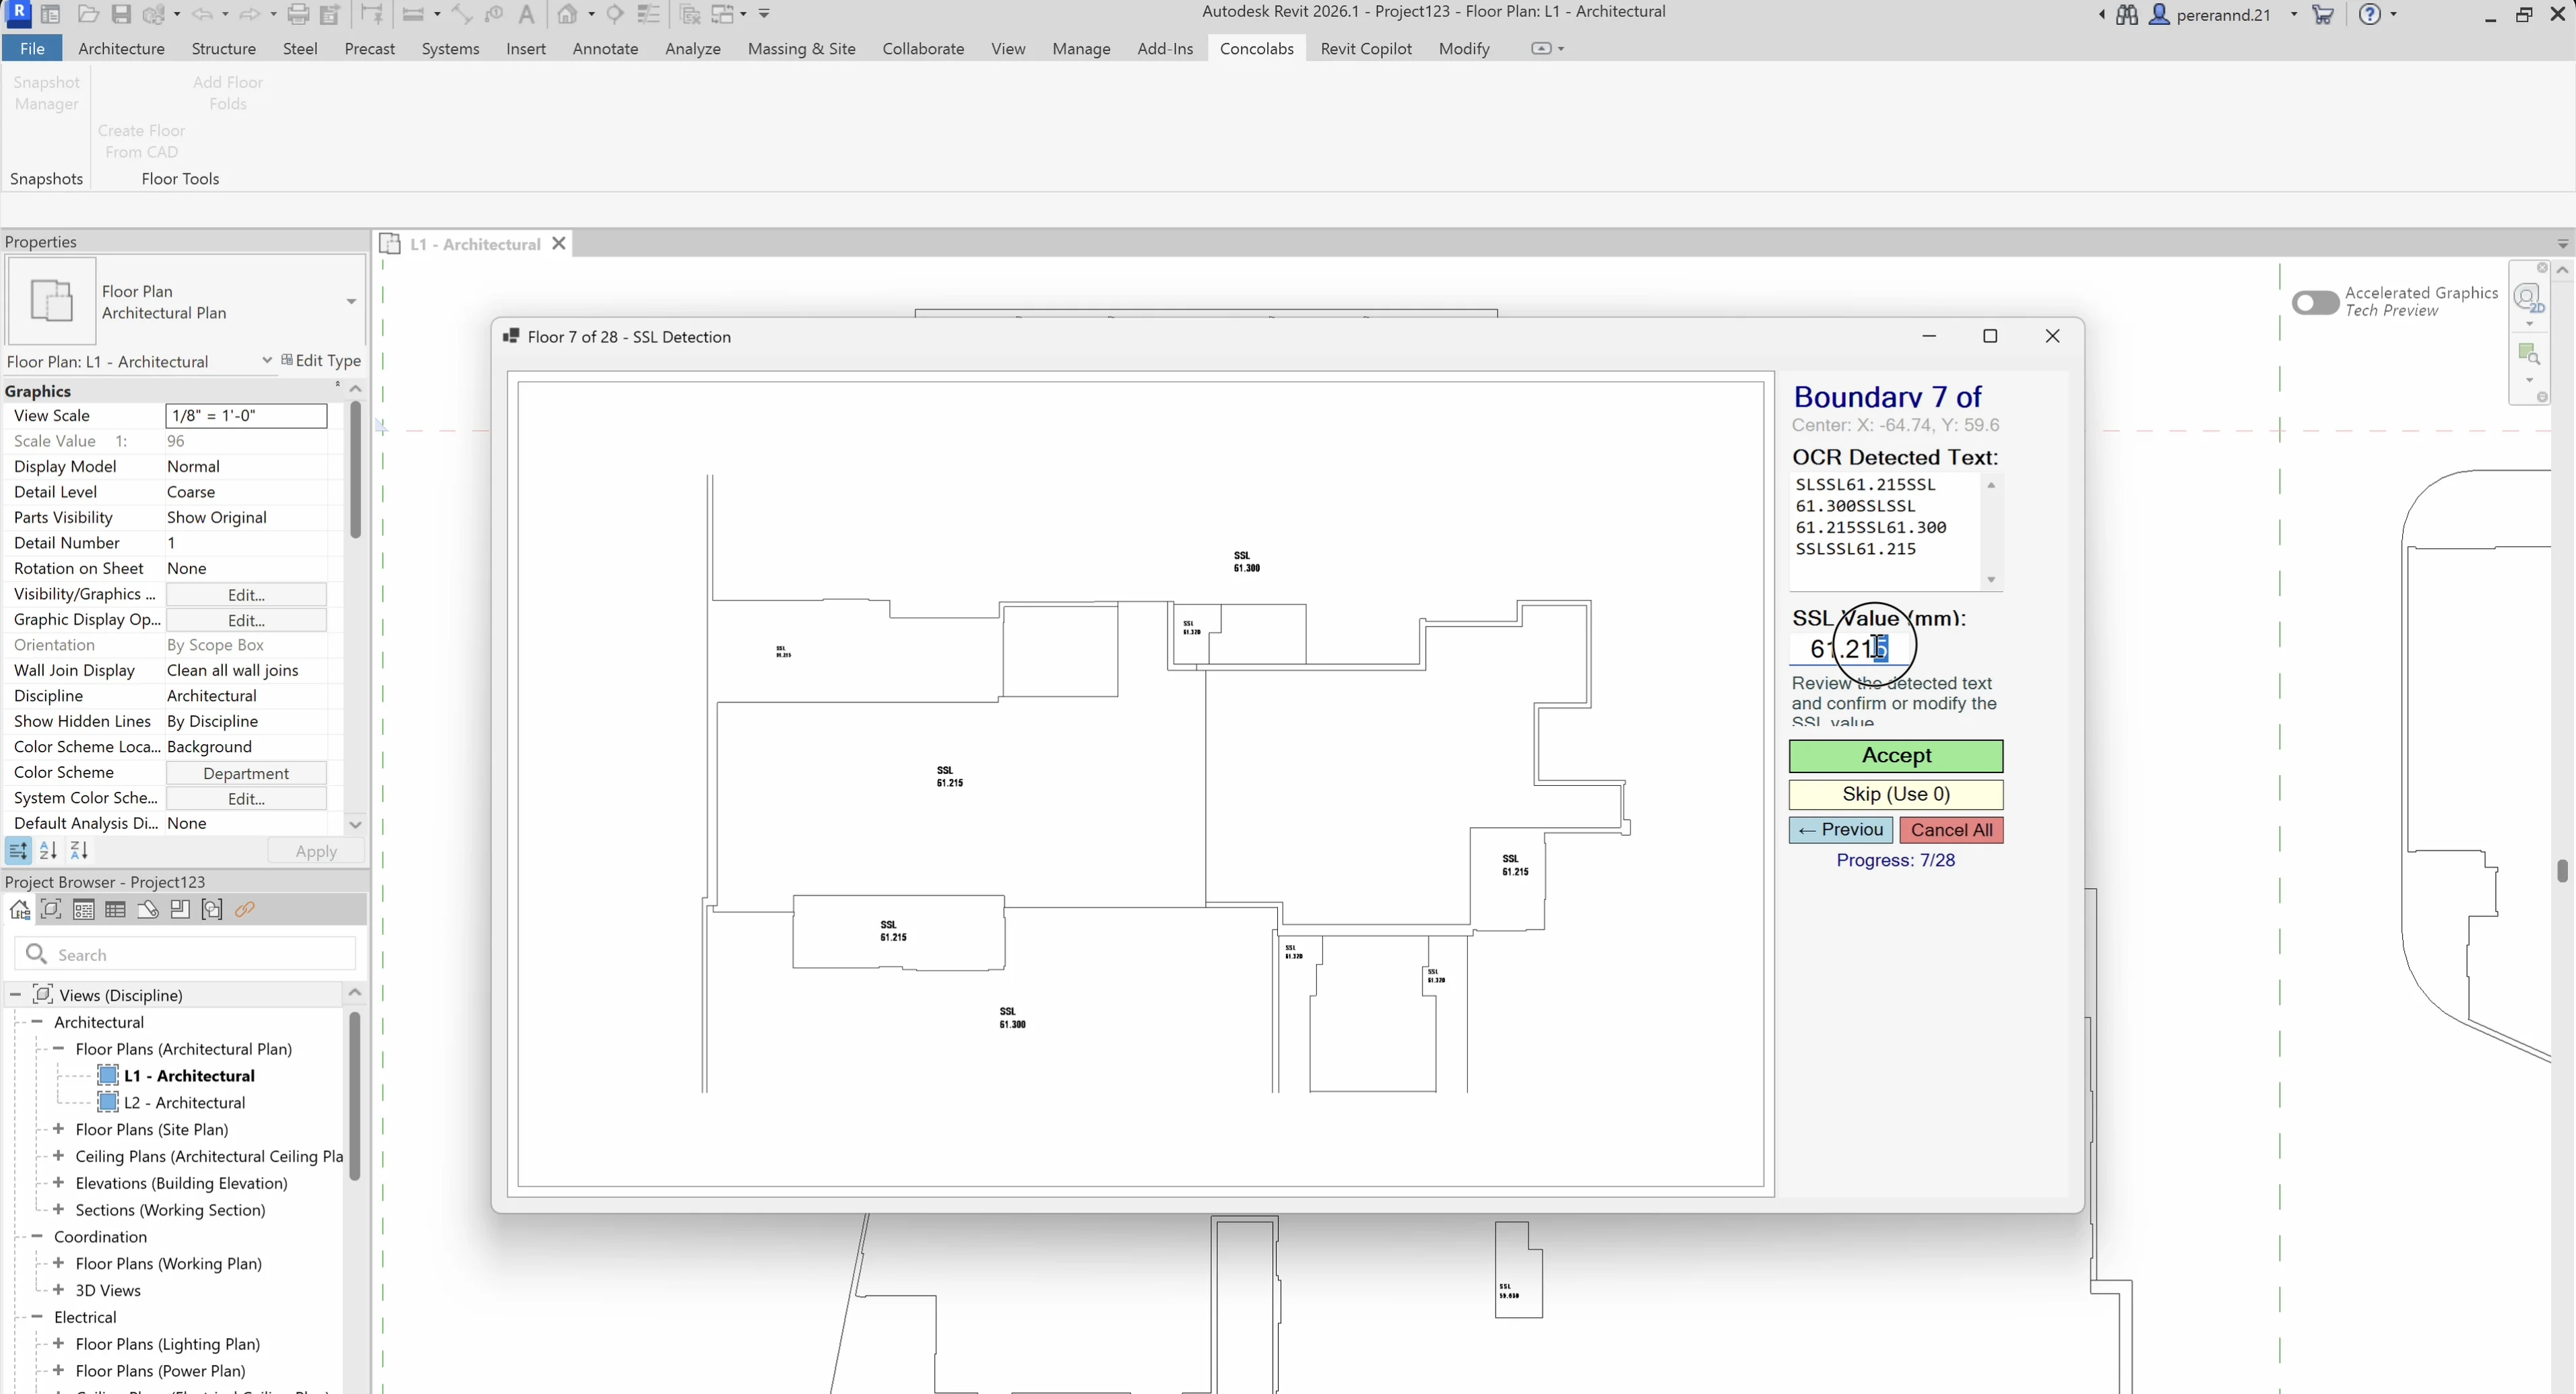
Task: Open the Autodesk shopping cart icon
Action: [2323, 14]
